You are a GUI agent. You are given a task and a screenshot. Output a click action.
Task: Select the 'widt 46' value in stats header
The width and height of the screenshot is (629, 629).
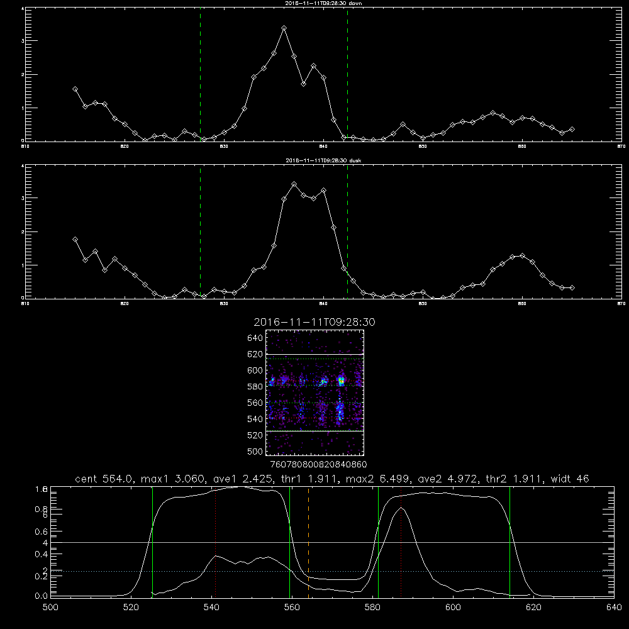pyautogui.click(x=570, y=479)
